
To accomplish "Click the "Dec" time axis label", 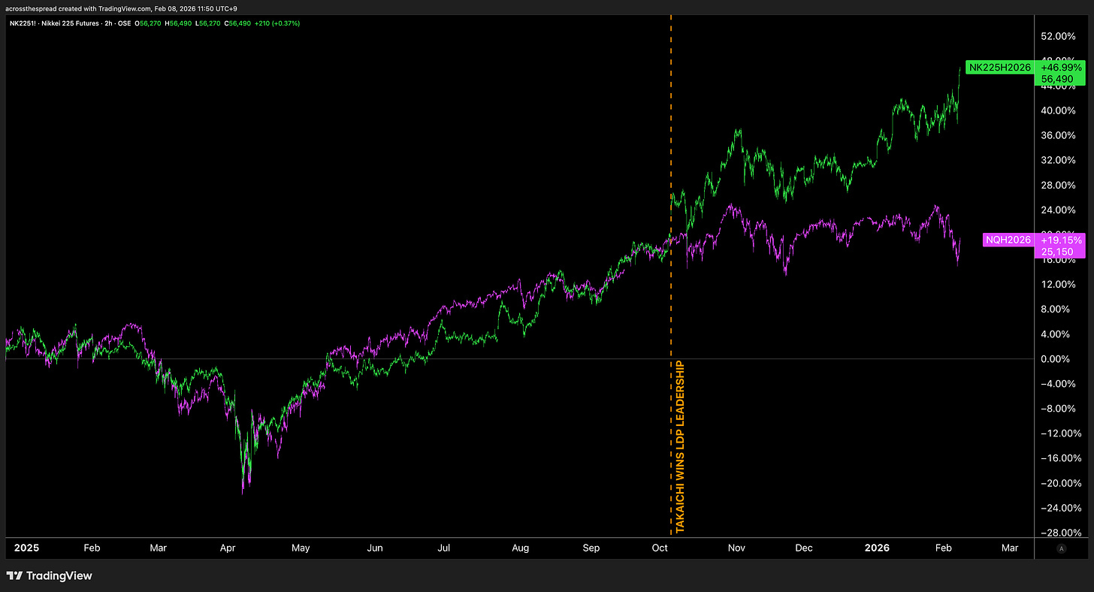I will 804,548.
